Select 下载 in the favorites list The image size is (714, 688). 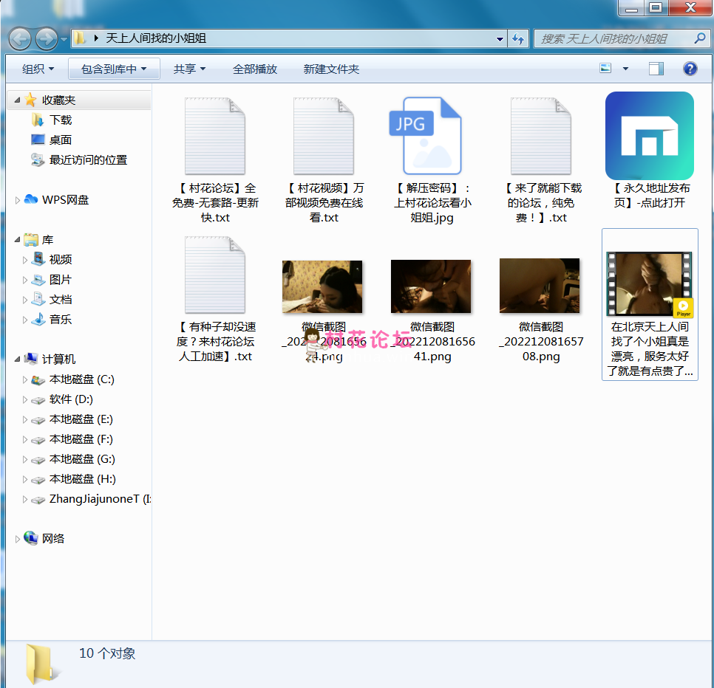tap(61, 120)
